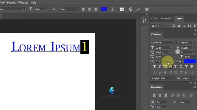The width and height of the screenshot is (197, 110).
Task: Open the Character panel menu icon
Action: [x=195, y=35]
